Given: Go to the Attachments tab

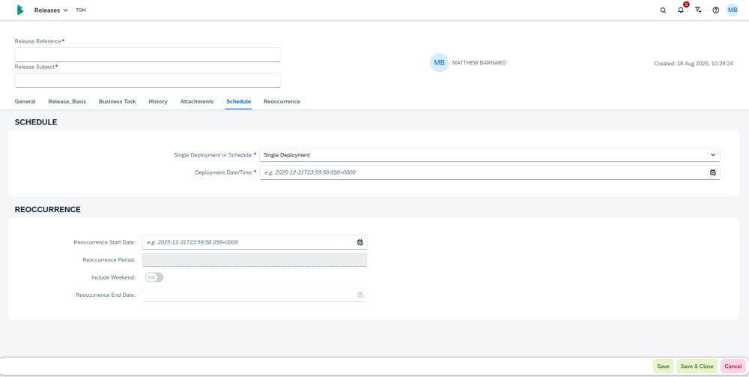Looking at the screenshot, I should click(197, 101).
